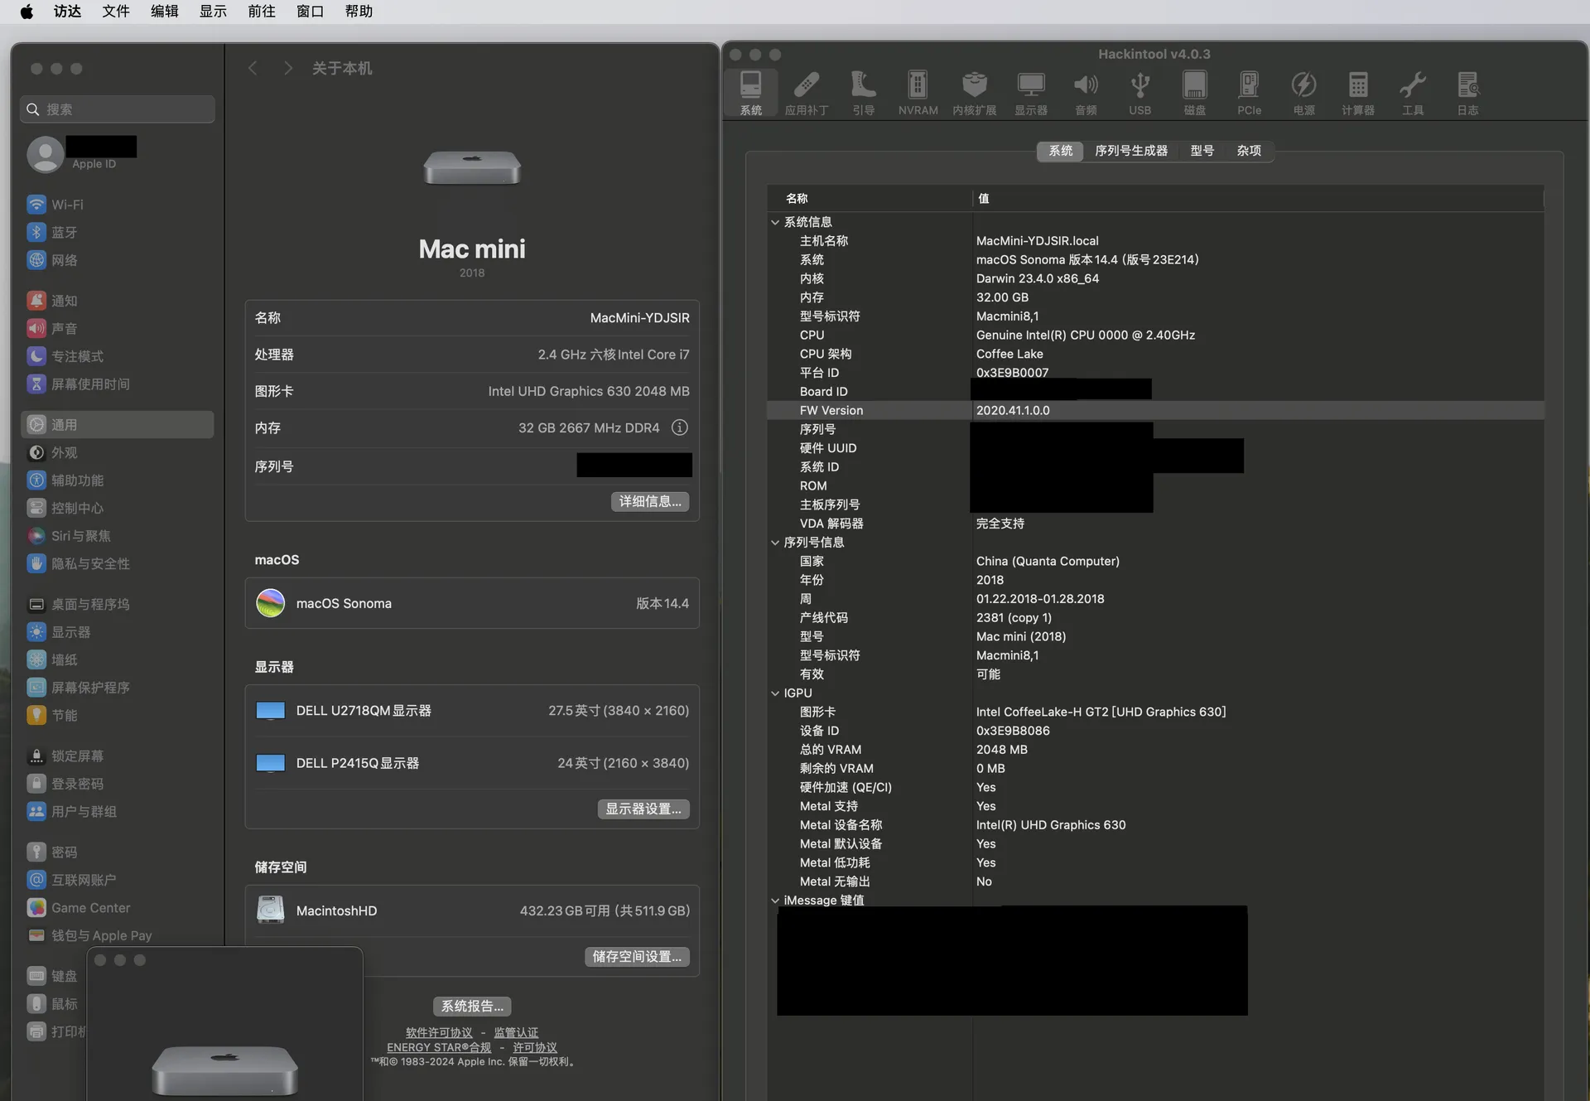
Task: Click the memory info circle icon
Action: pyautogui.click(x=679, y=427)
